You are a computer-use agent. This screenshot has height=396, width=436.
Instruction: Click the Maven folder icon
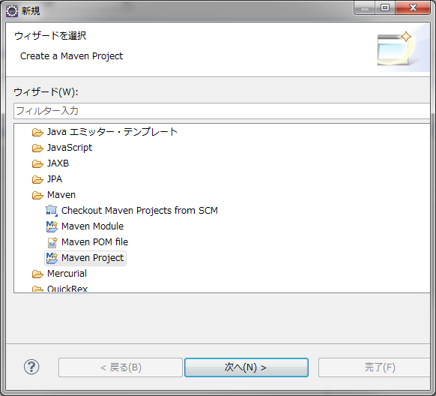pos(37,195)
